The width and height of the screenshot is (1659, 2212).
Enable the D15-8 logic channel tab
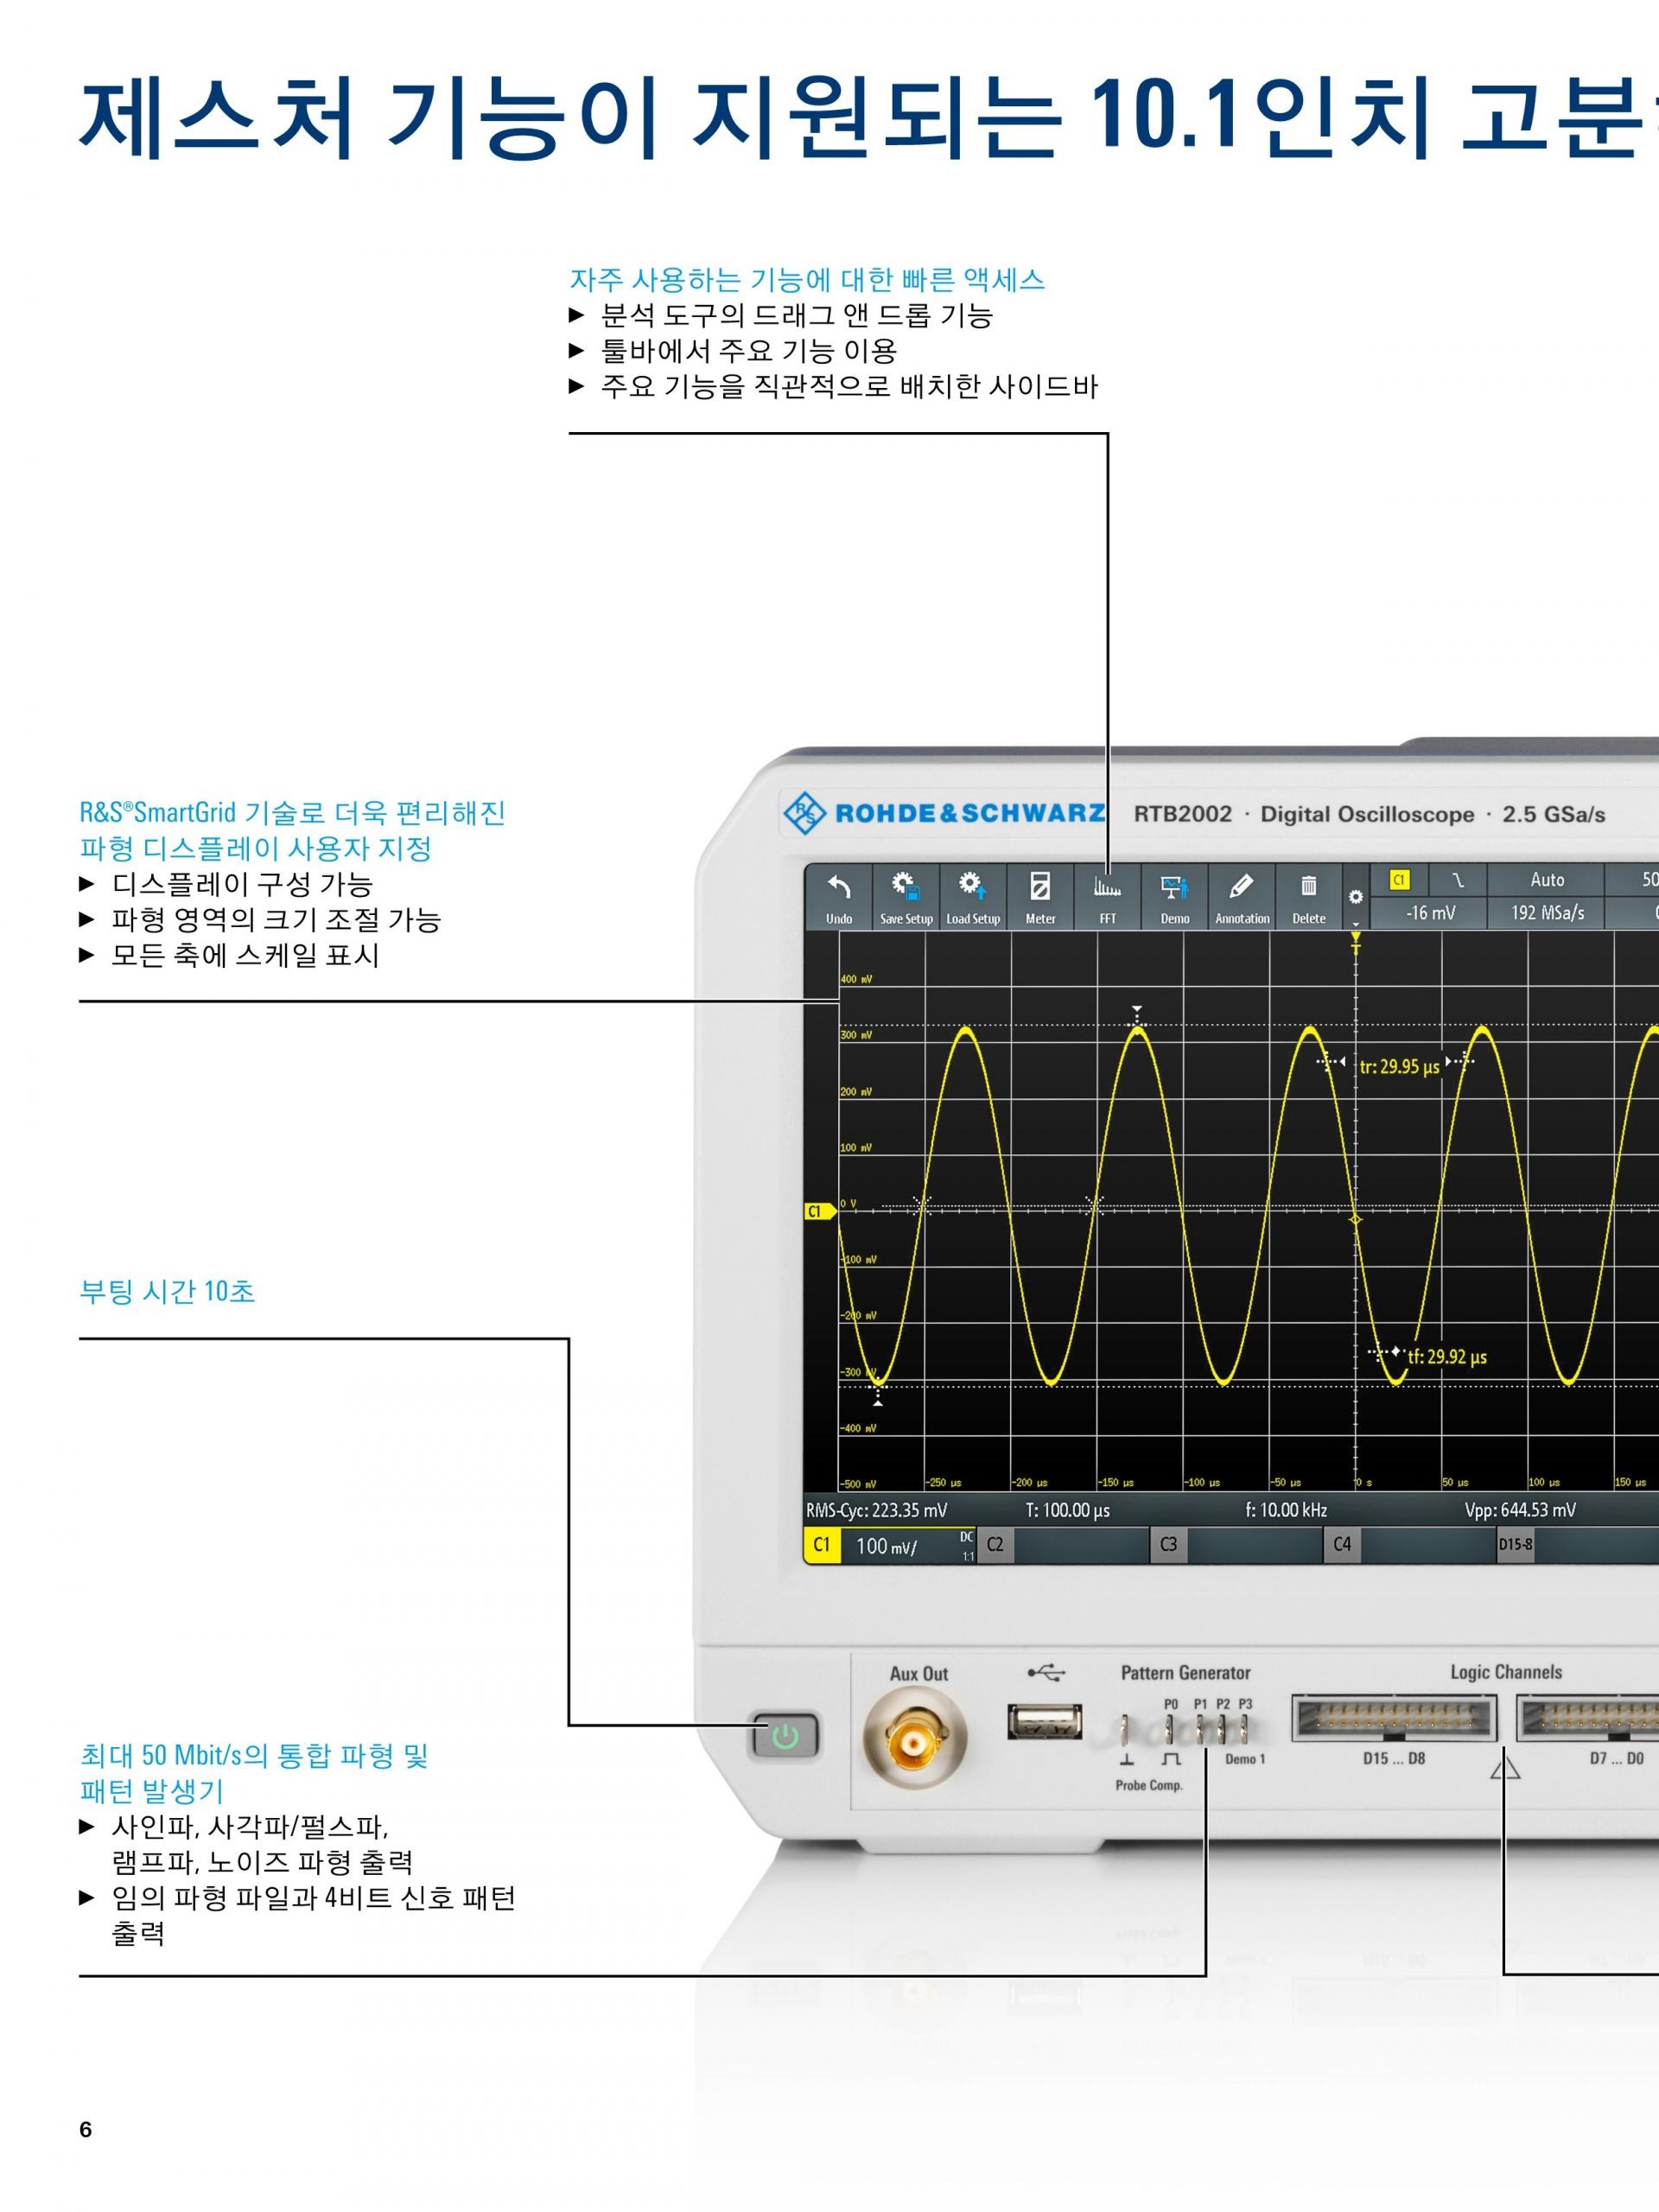pos(1515,1545)
